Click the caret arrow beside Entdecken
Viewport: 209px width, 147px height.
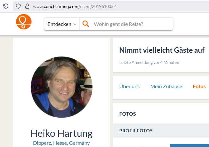[x=75, y=24]
